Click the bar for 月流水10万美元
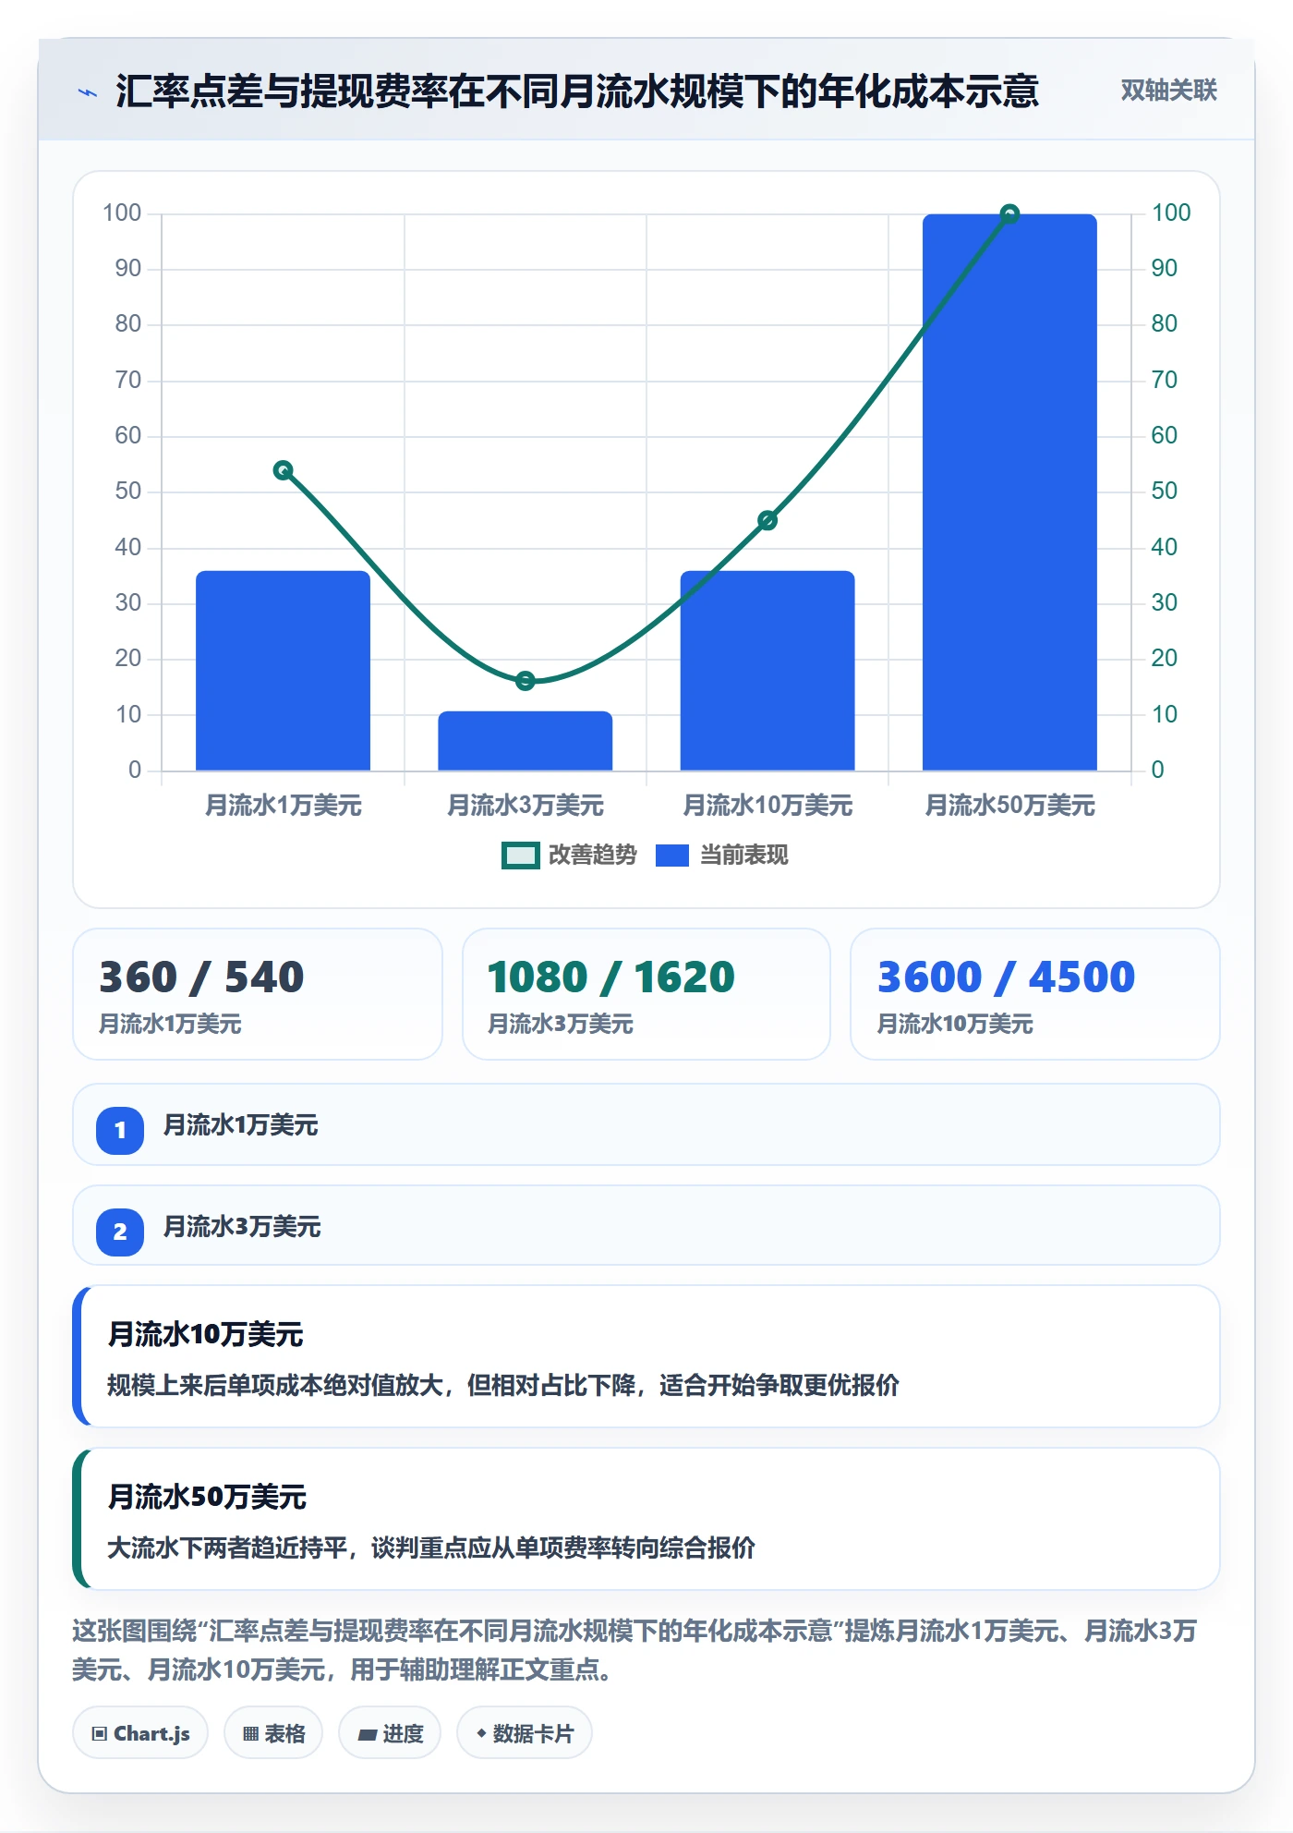The height and width of the screenshot is (1833, 1293). tap(767, 671)
